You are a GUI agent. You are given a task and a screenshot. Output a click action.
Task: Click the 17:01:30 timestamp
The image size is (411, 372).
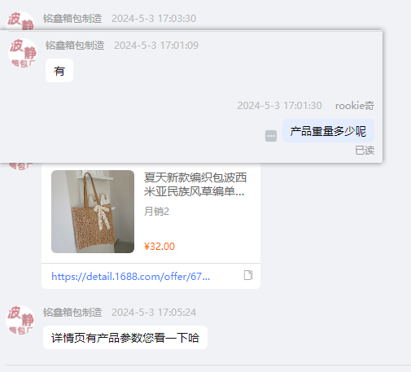280,106
